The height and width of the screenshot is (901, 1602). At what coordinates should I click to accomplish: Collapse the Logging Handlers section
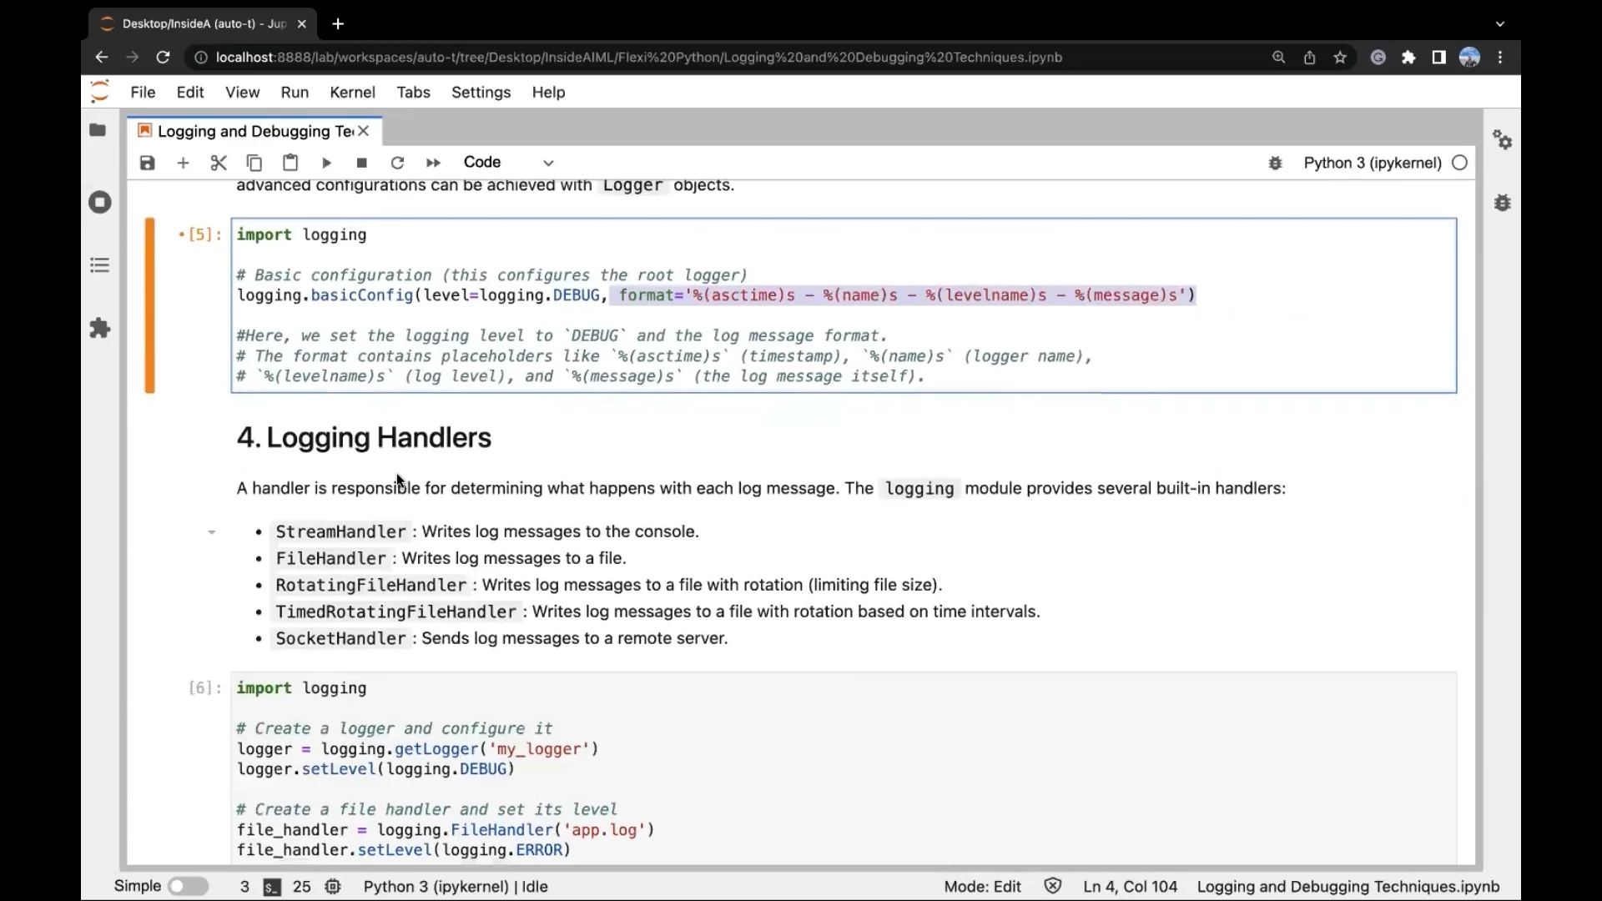pos(211,531)
